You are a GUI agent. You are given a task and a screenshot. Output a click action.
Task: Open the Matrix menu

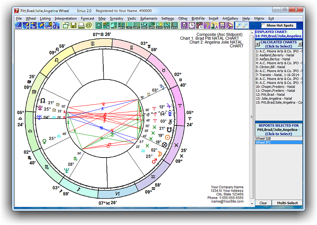point(259,18)
